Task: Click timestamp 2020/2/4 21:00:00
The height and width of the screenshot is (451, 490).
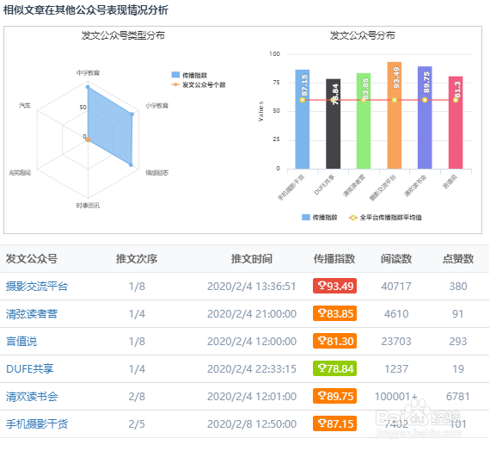Action: (252, 313)
